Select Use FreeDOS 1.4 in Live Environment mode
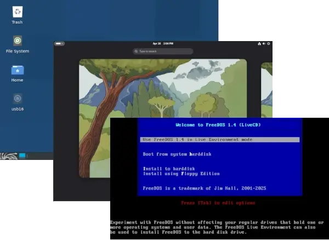Screen dimensions: 329x241 [x=220, y=140]
